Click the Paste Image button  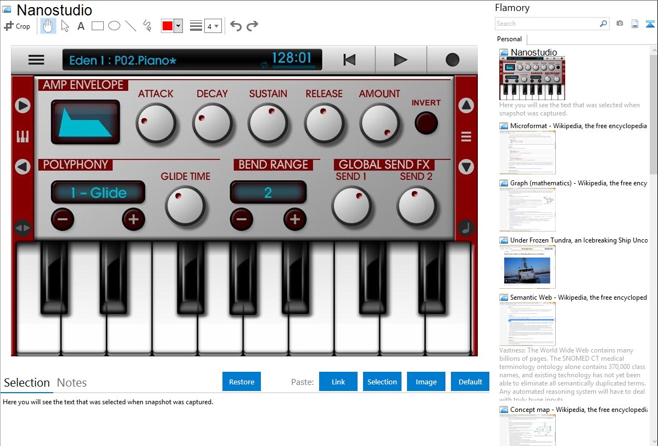coord(426,382)
